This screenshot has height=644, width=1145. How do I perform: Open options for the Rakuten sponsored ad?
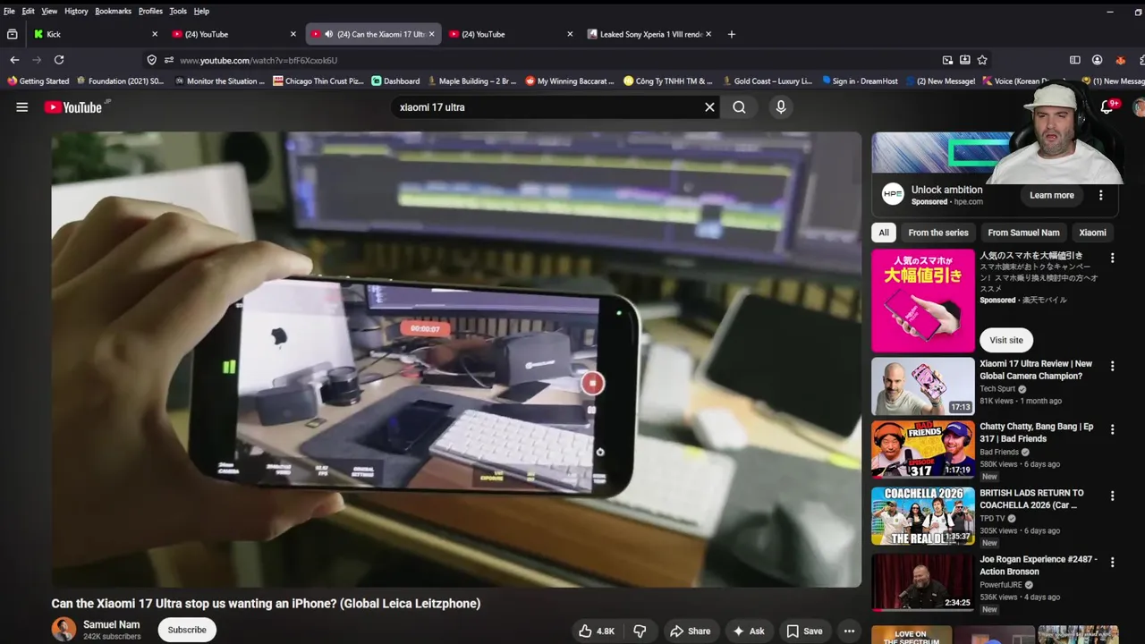coord(1112,258)
